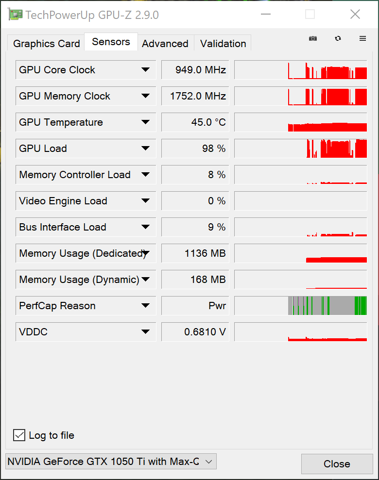Open the hamburger menu icon
379x480 pixels.
click(x=362, y=38)
